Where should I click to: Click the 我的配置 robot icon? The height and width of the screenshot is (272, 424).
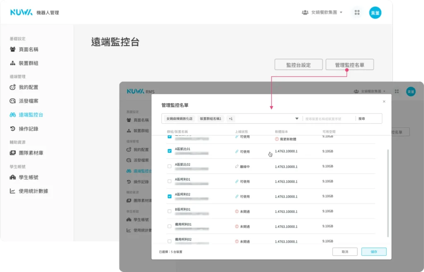tap(13, 87)
